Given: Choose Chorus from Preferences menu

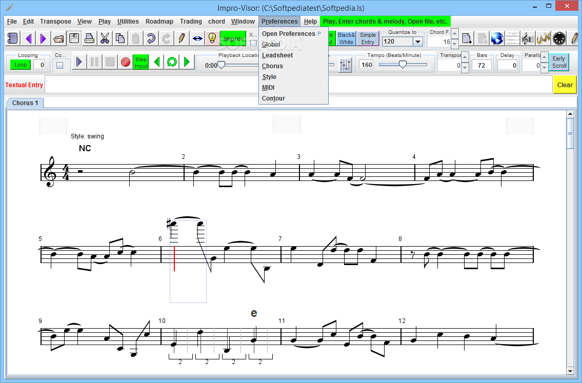Looking at the screenshot, I should (x=293, y=66).
